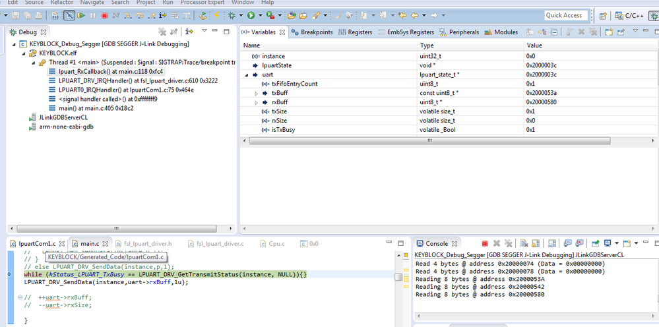Viewport: 659px width, 327px height.
Task: Click the green Run launch icon
Action: tap(251, 16)
